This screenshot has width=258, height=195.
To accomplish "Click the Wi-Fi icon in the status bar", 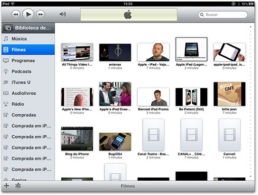I will point(13,4).
